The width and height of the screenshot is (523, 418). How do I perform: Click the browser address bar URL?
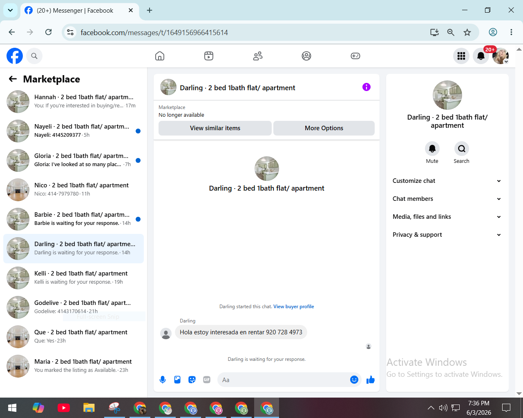[x=154, y=33]
